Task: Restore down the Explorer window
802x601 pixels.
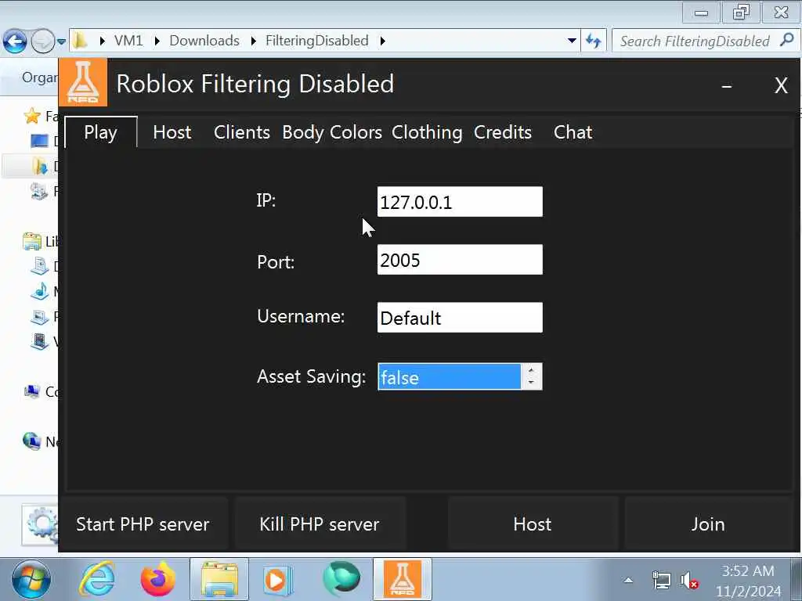Action: click(741, 11)
